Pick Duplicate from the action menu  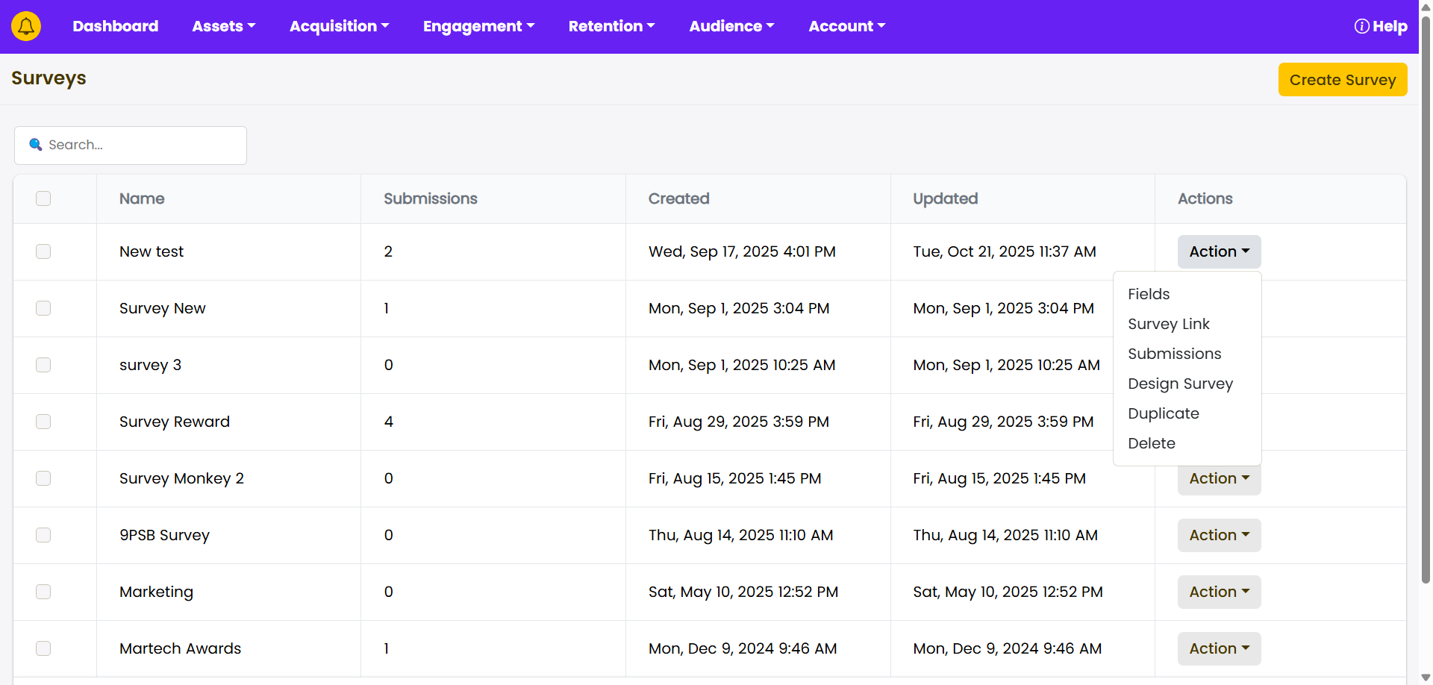click(x=1163, y=413)
